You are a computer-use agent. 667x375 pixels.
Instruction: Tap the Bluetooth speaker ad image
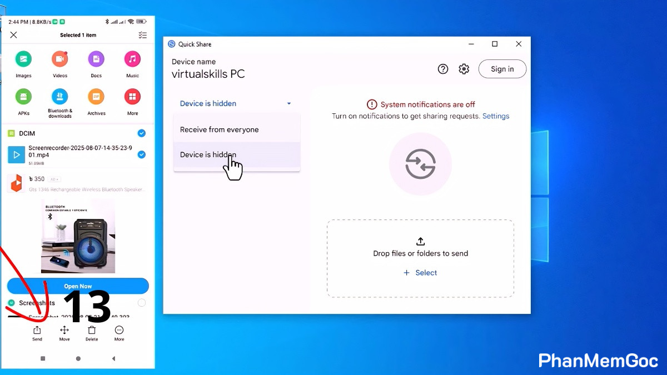pos(78,236)
